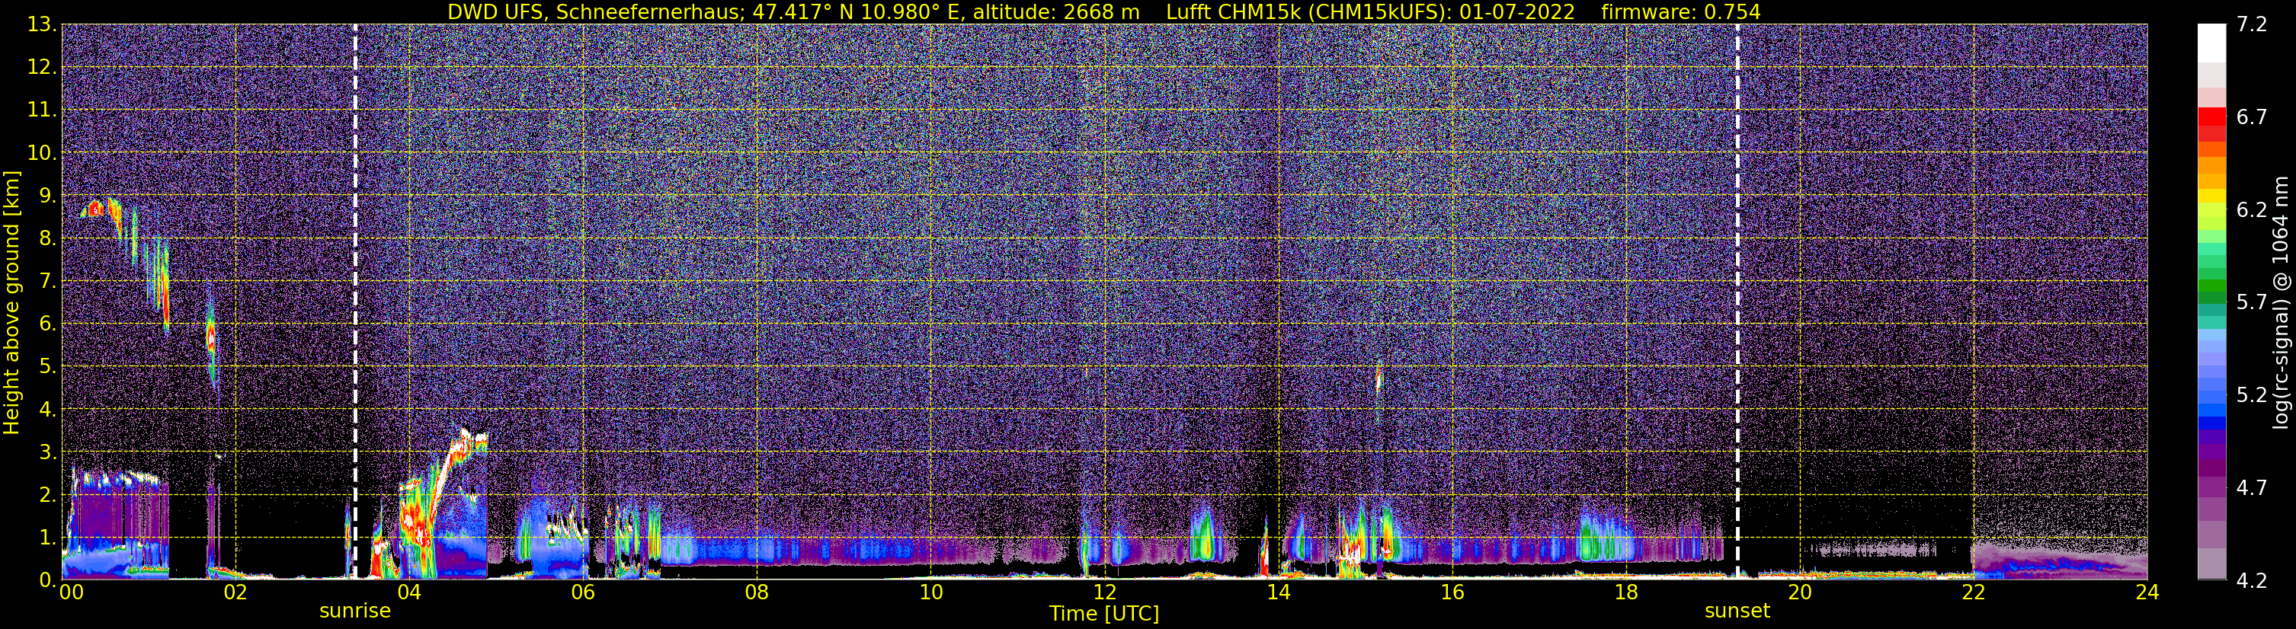Click the time axis tick label '22'

coord(1974,592)
